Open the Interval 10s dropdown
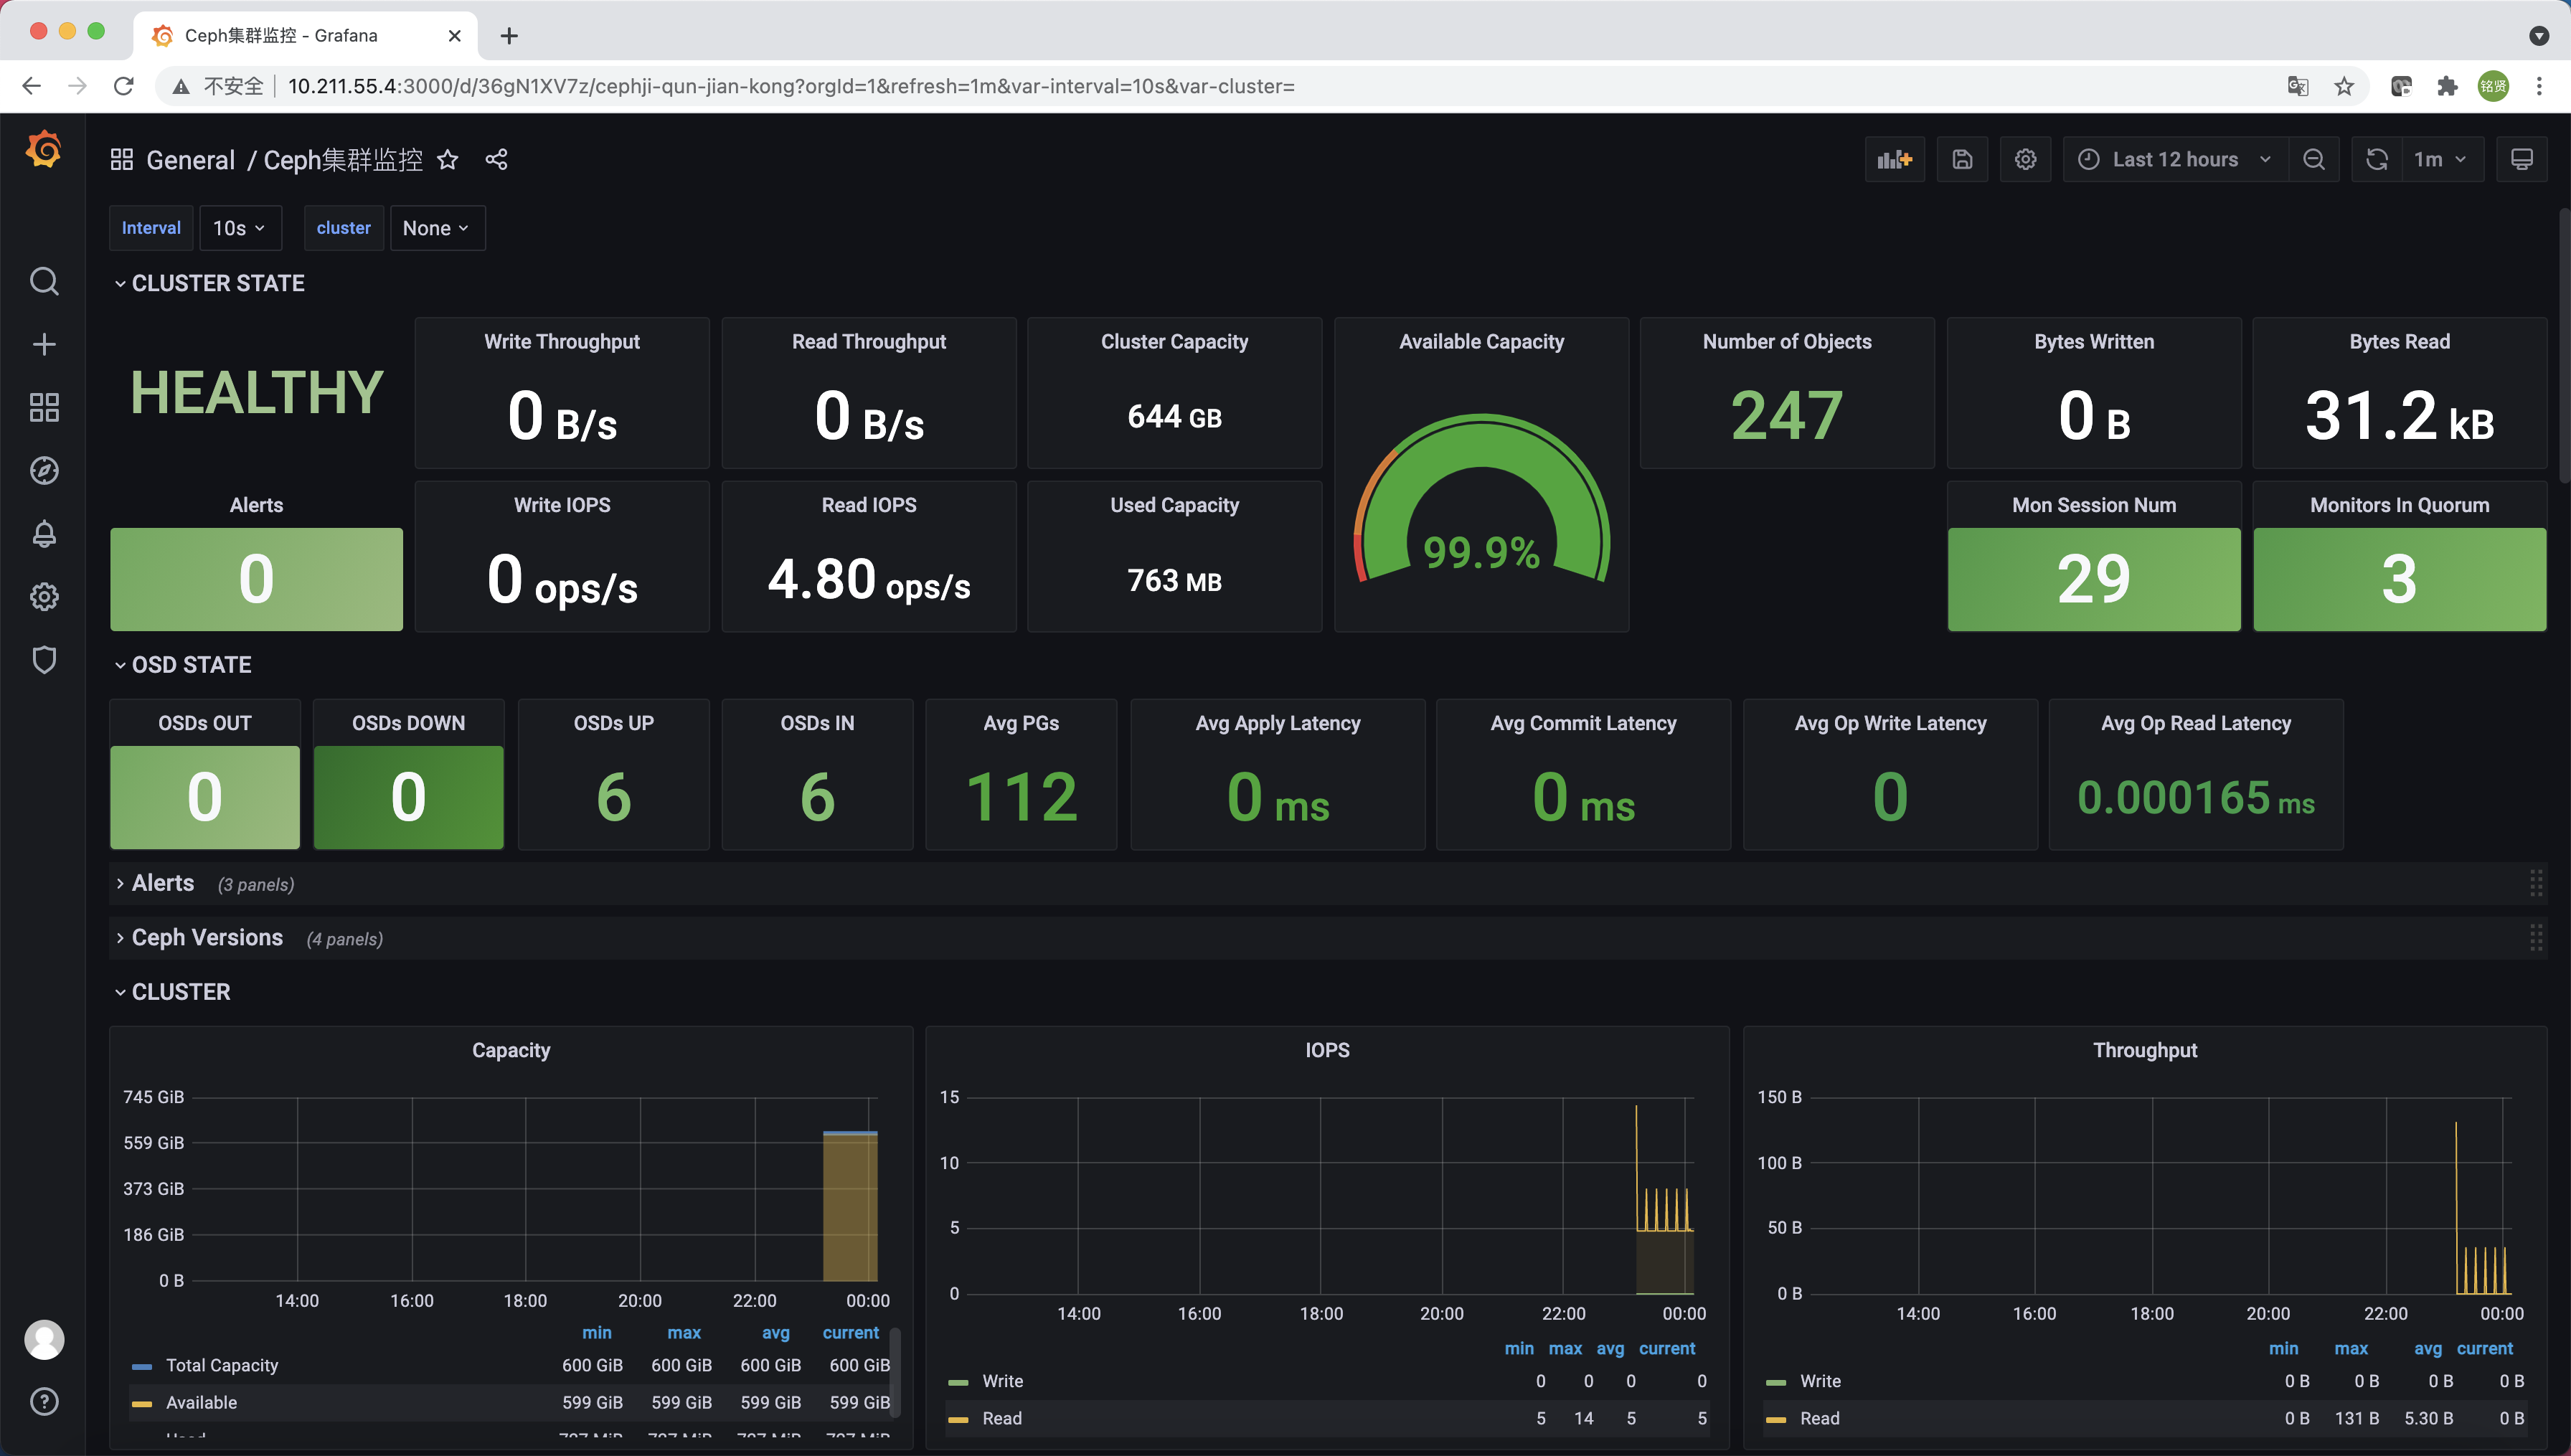Viewport: 2571px width, 1456px height. click(239, 228)
